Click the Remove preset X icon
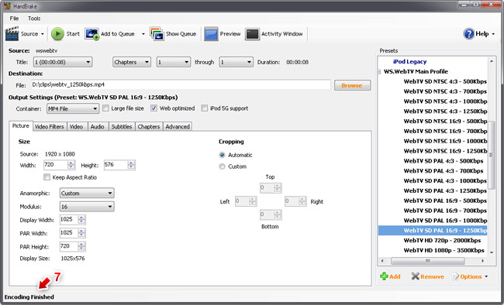Screen dimensions: 504x305 [x=415, y=276]
